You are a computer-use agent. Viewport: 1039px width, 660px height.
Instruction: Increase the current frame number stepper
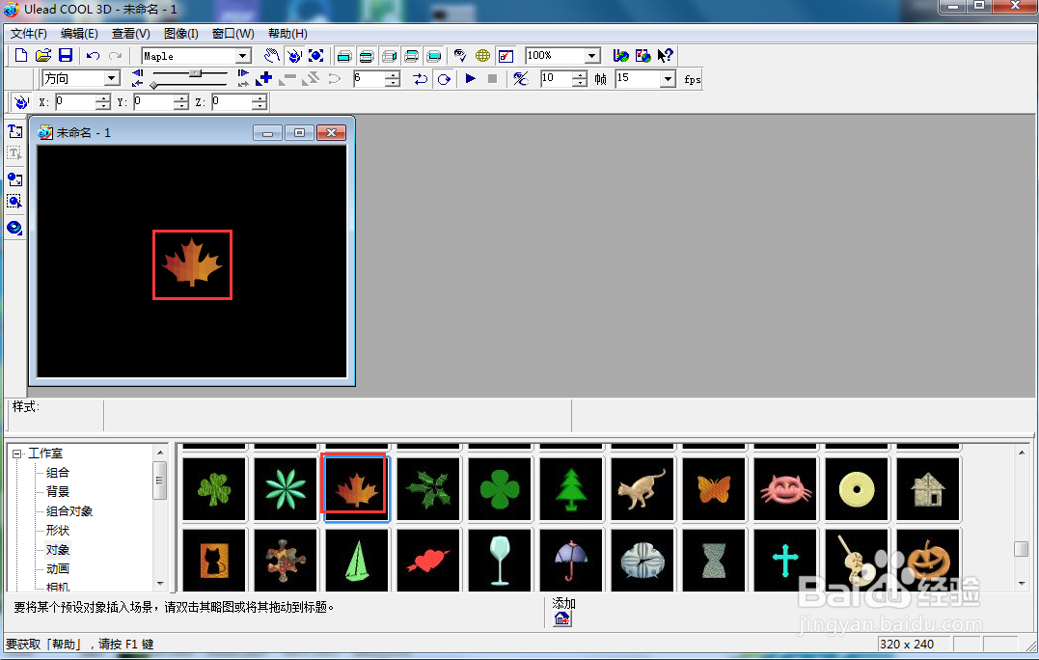393,75
